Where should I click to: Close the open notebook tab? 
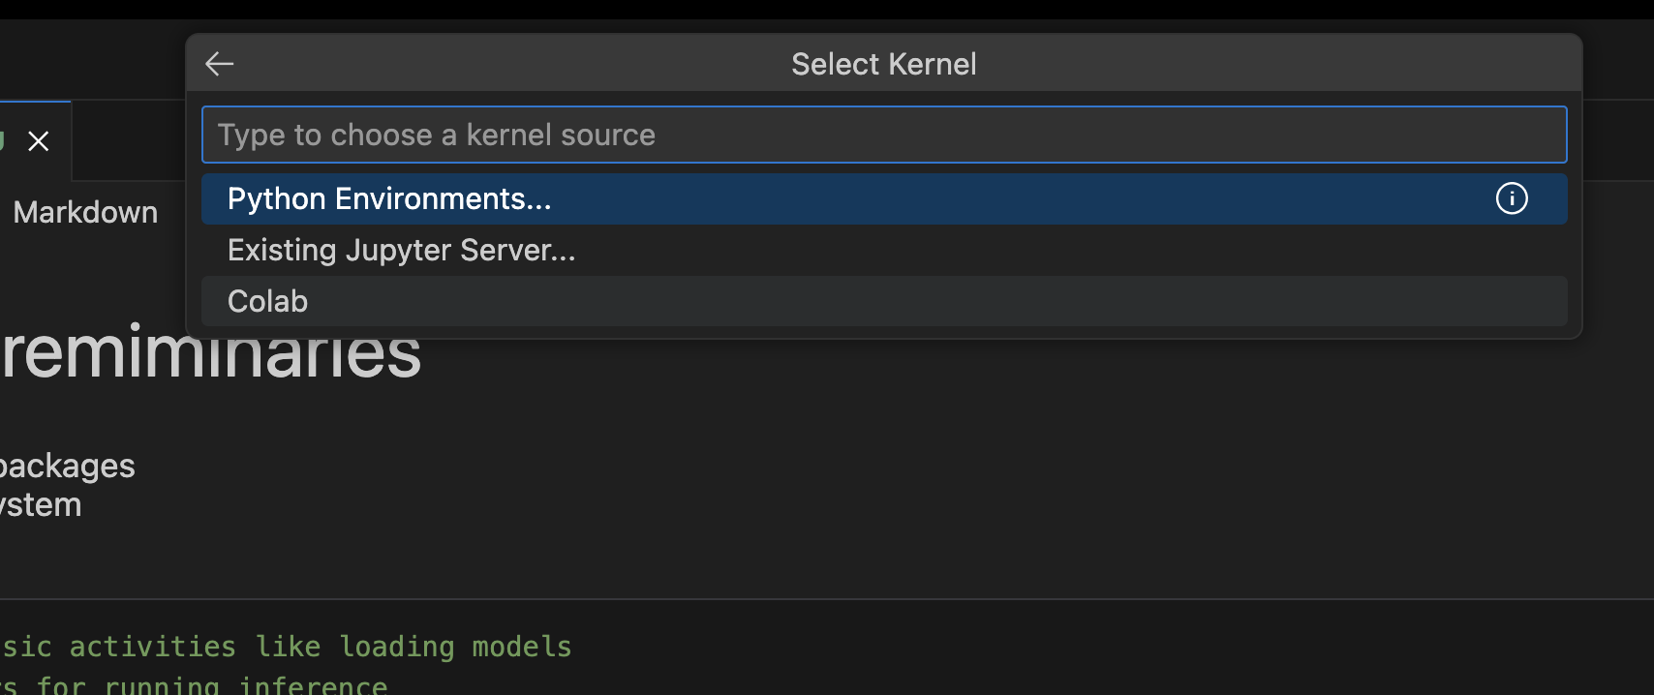39,141
